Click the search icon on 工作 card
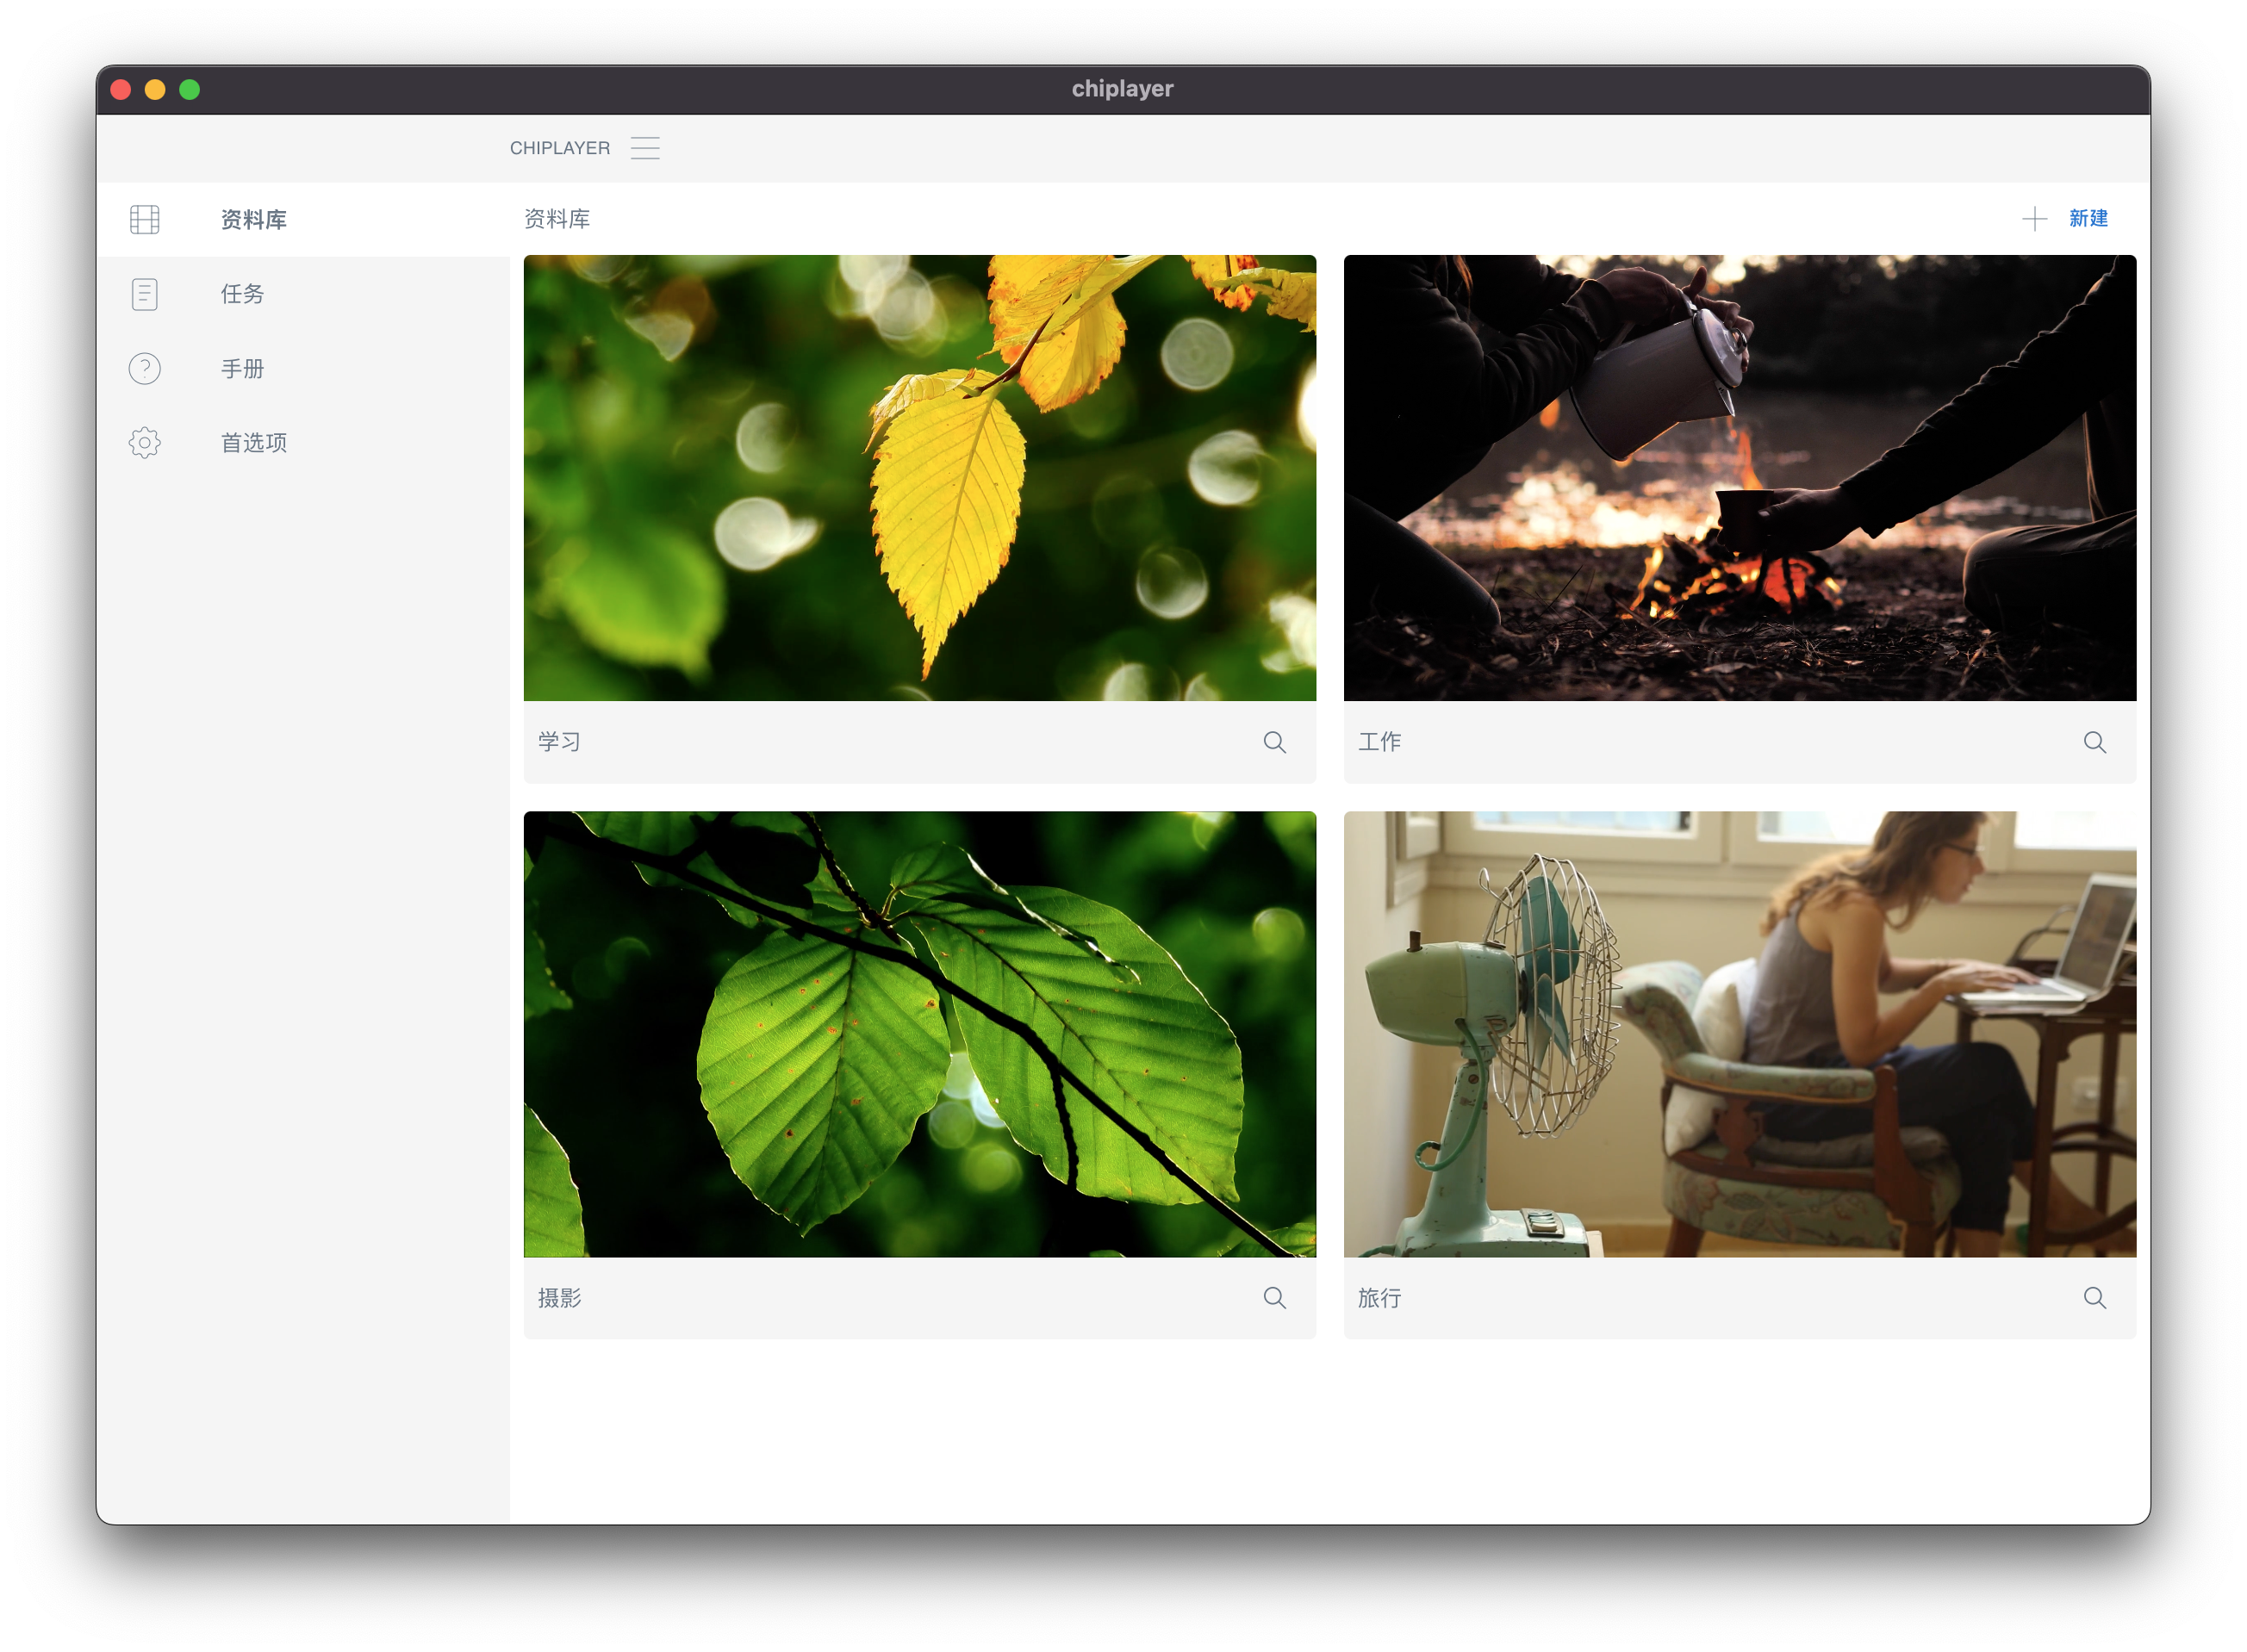This screenshot has height=1652, width=2247. [2095, 742]
